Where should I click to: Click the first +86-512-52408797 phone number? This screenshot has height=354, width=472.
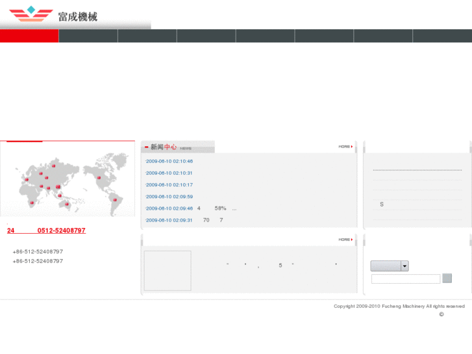pos(38,251)
